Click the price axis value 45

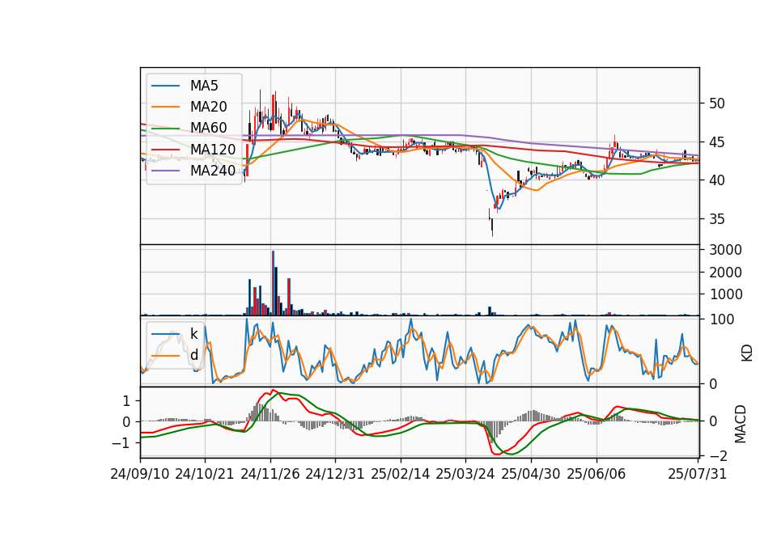tap(717, 142)
